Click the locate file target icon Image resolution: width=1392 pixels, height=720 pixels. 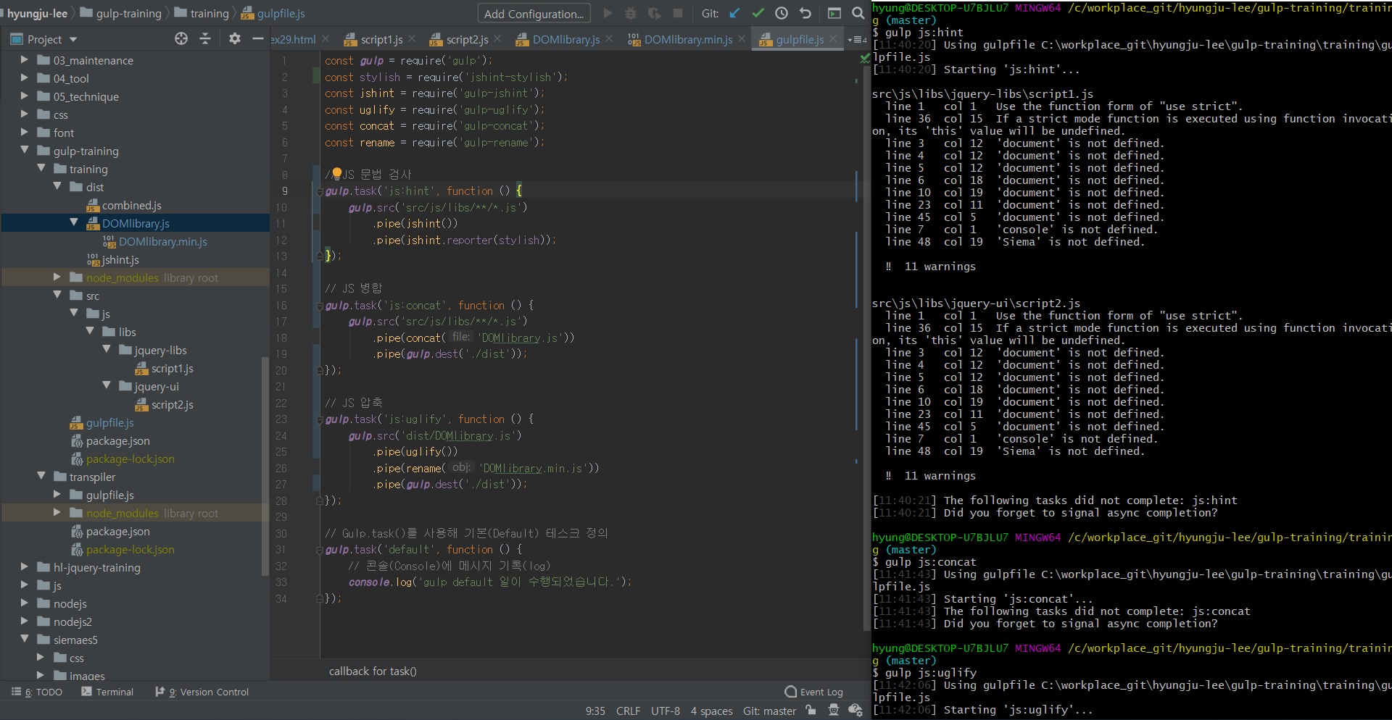181,39
